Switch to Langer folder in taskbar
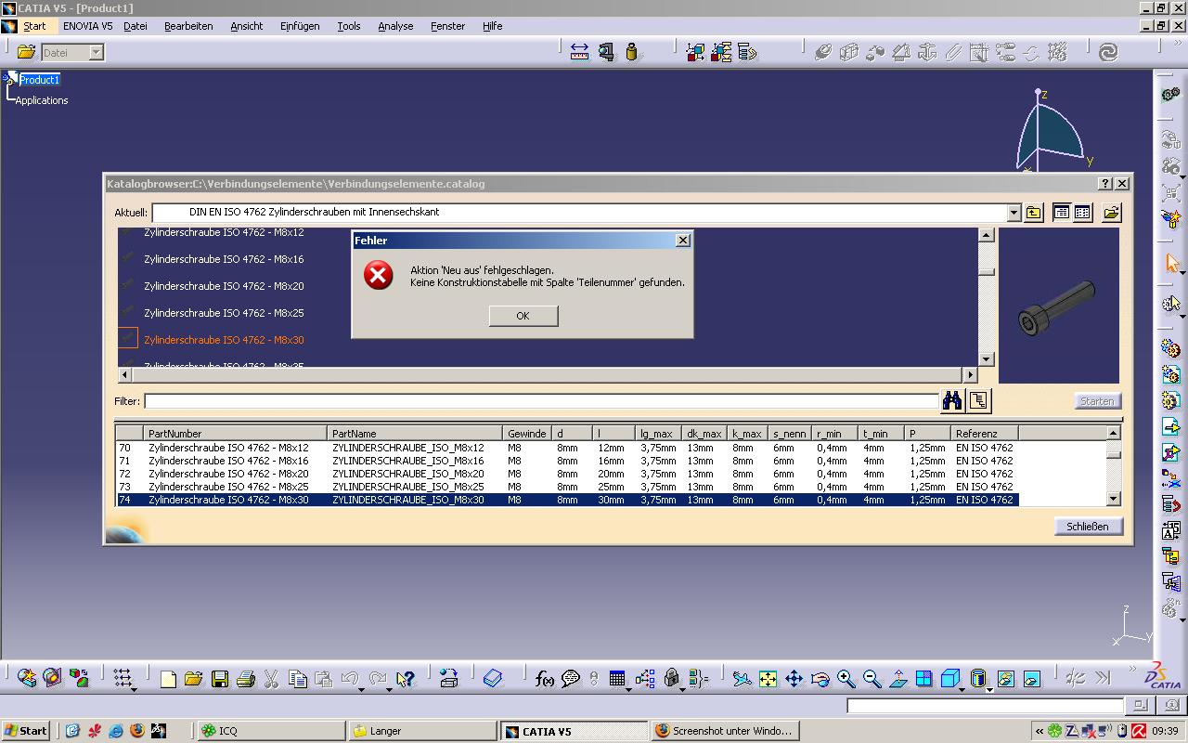This screenshot has height=743, width=1188. (x=422, y=731)
